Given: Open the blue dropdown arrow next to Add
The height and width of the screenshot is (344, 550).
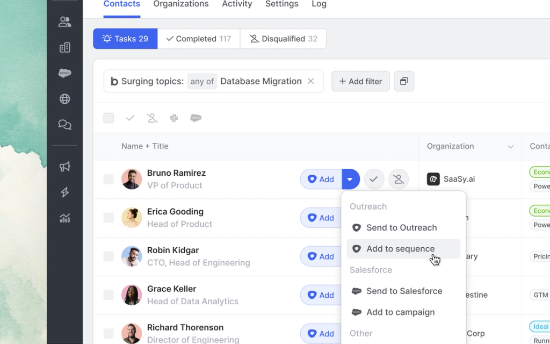Looking at the screenshot, I should (x=351, y=179).
